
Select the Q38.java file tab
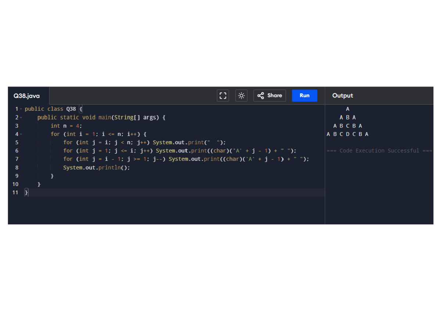pyautogui.click(x=27, y=96)
